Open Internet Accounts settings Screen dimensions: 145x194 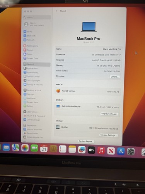pyautogui.click(x=33, y=129)
